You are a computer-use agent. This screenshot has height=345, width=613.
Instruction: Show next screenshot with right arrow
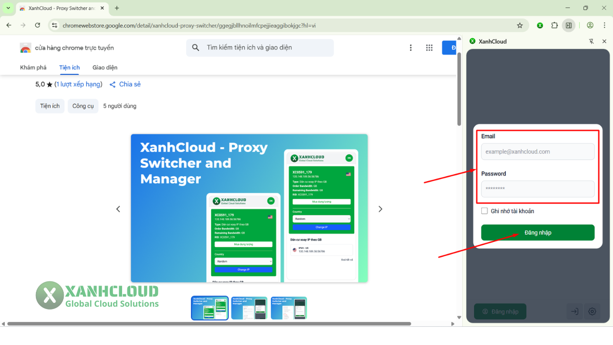(x=380, y=209)
